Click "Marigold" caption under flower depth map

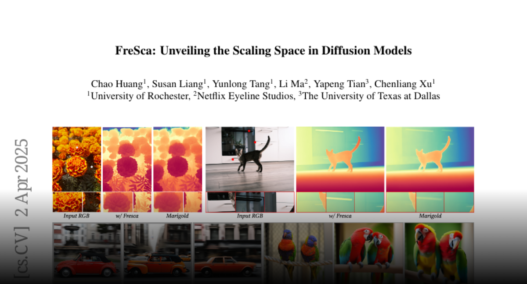[x=177, y=216]
